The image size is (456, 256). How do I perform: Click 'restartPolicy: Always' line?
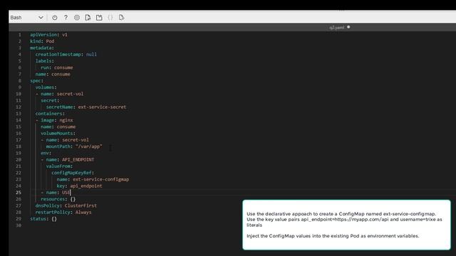click(63, 212)
